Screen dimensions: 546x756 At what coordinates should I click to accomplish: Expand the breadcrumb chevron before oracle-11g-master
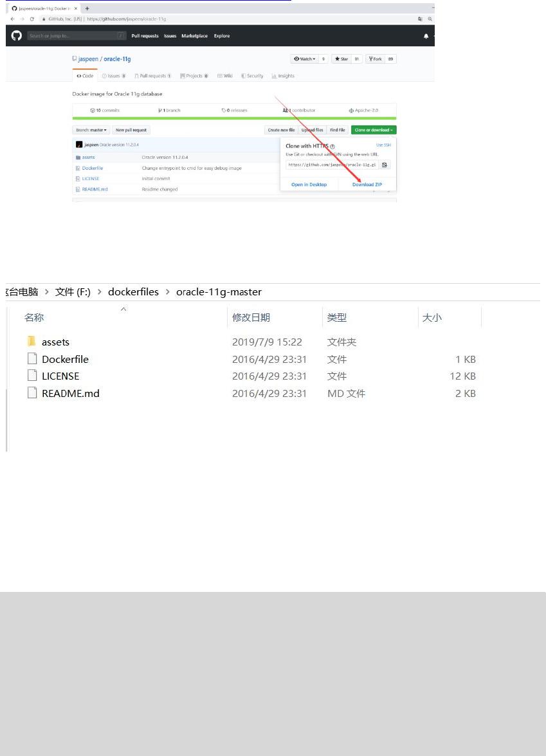168,291
